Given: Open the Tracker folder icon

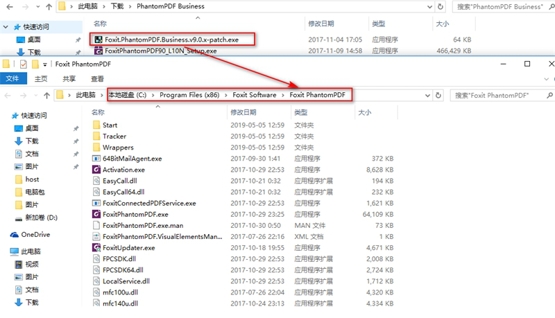Looking at the screenshot, I should [96, 136].
